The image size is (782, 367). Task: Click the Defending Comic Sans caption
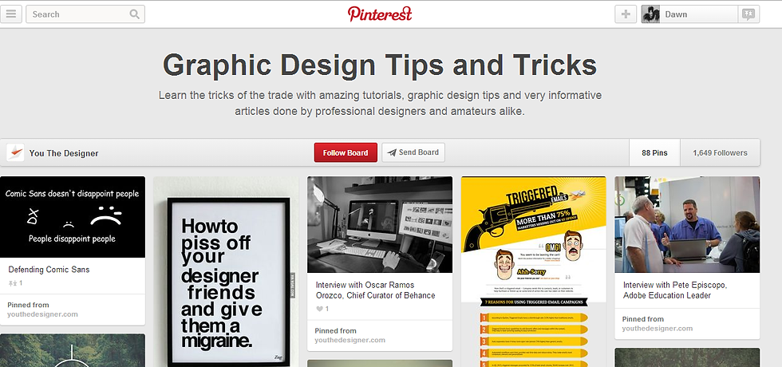point(49,270)
